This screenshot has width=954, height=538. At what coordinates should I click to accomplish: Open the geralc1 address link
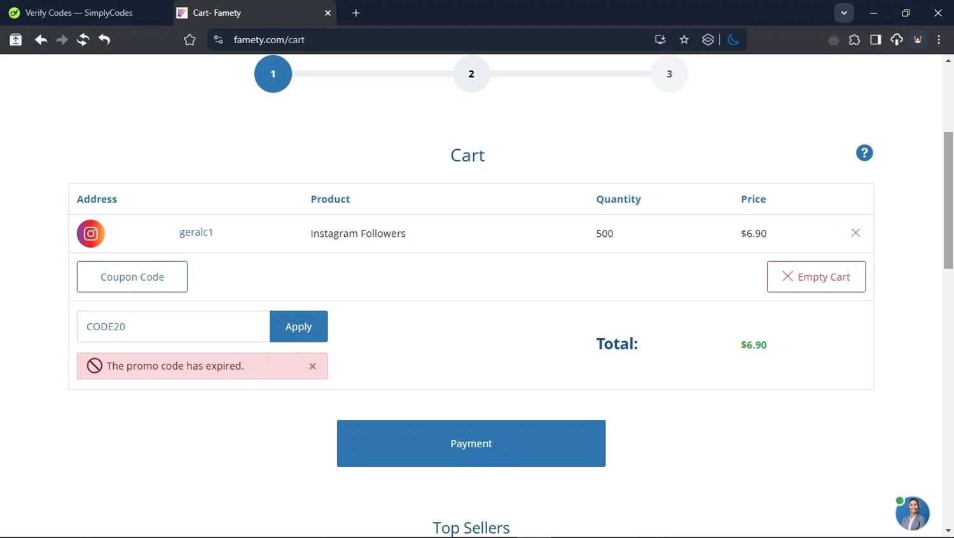[x=196, y=232]
